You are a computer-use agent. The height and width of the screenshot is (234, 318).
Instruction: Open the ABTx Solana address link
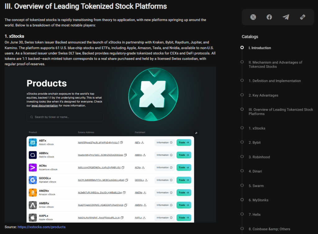tap(98, 143)
